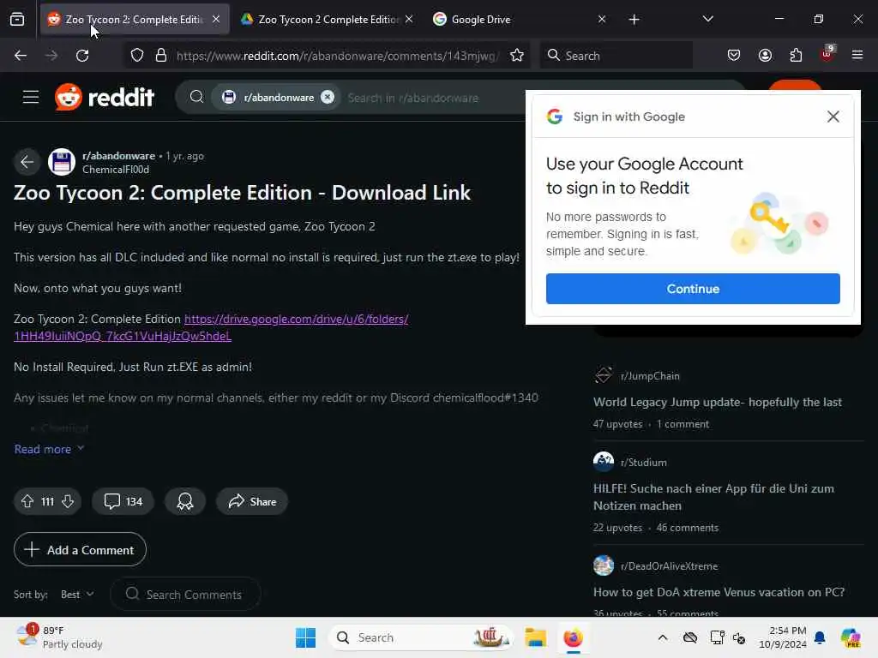Open DoA xtreme Venus vacation post
878x658 pixels.
point(719,592)
